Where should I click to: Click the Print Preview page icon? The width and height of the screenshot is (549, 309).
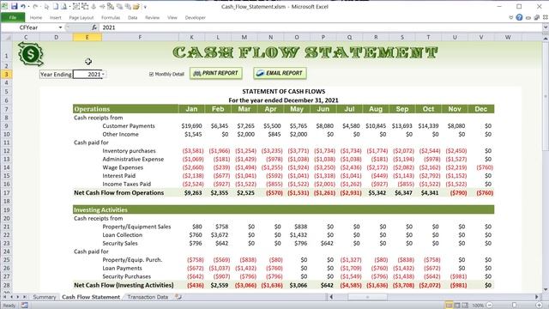(x=63, y=6)
